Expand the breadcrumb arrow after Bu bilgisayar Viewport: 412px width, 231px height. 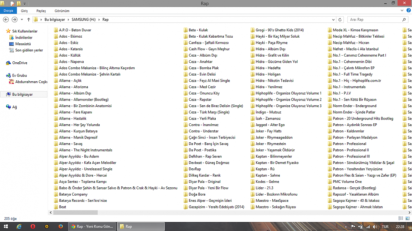pos(68,20)
